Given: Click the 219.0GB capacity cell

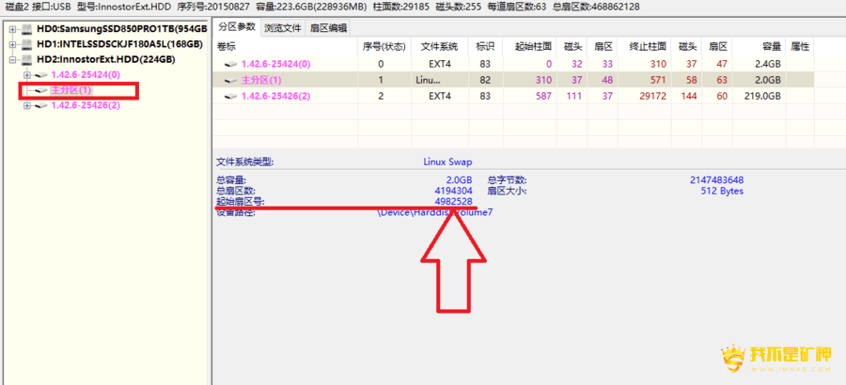Looking at the screenshot, I should pyautogui.click(x=761, y=97).
